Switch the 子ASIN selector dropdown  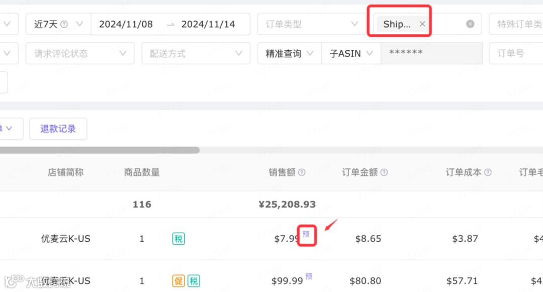coord(350,53)
